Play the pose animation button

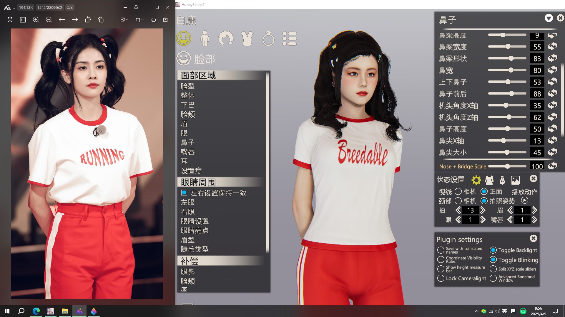524,200
